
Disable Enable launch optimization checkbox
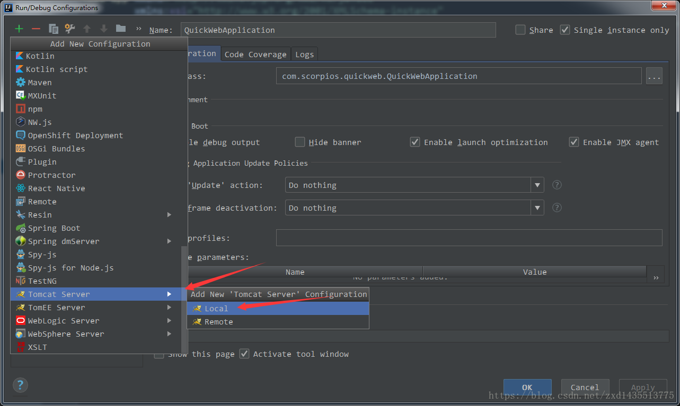click(415, 142)
